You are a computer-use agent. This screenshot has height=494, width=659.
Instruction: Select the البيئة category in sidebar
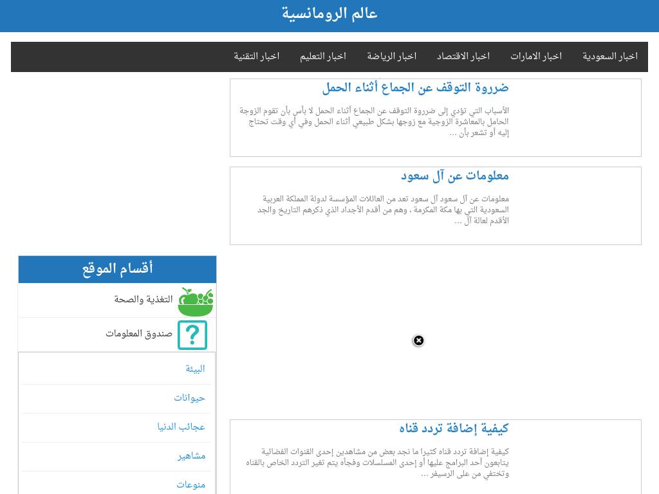click(195, 369)
